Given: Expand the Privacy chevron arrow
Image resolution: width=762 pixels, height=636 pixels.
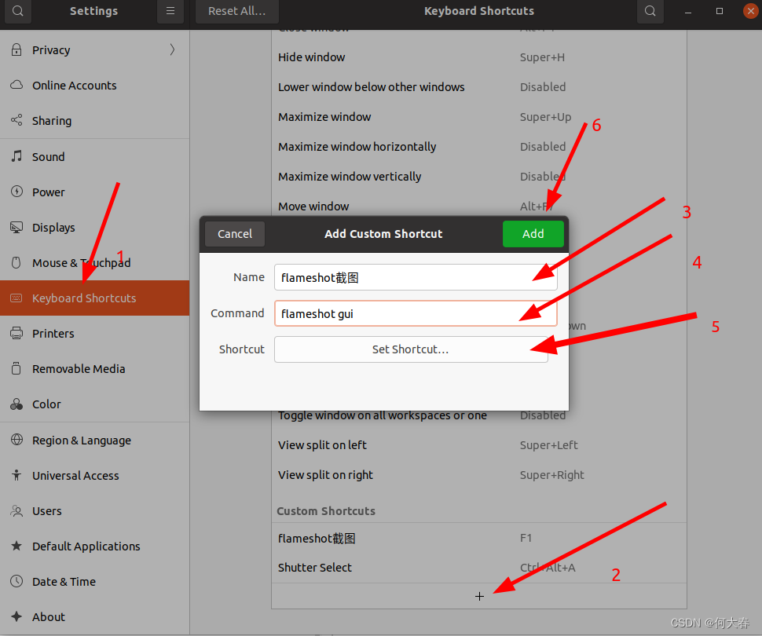Looking at the screenshot, I should [x=173, y=49].
